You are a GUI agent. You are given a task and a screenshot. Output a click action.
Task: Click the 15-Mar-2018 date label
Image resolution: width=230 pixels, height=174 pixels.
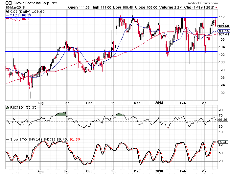pos(15,7)
